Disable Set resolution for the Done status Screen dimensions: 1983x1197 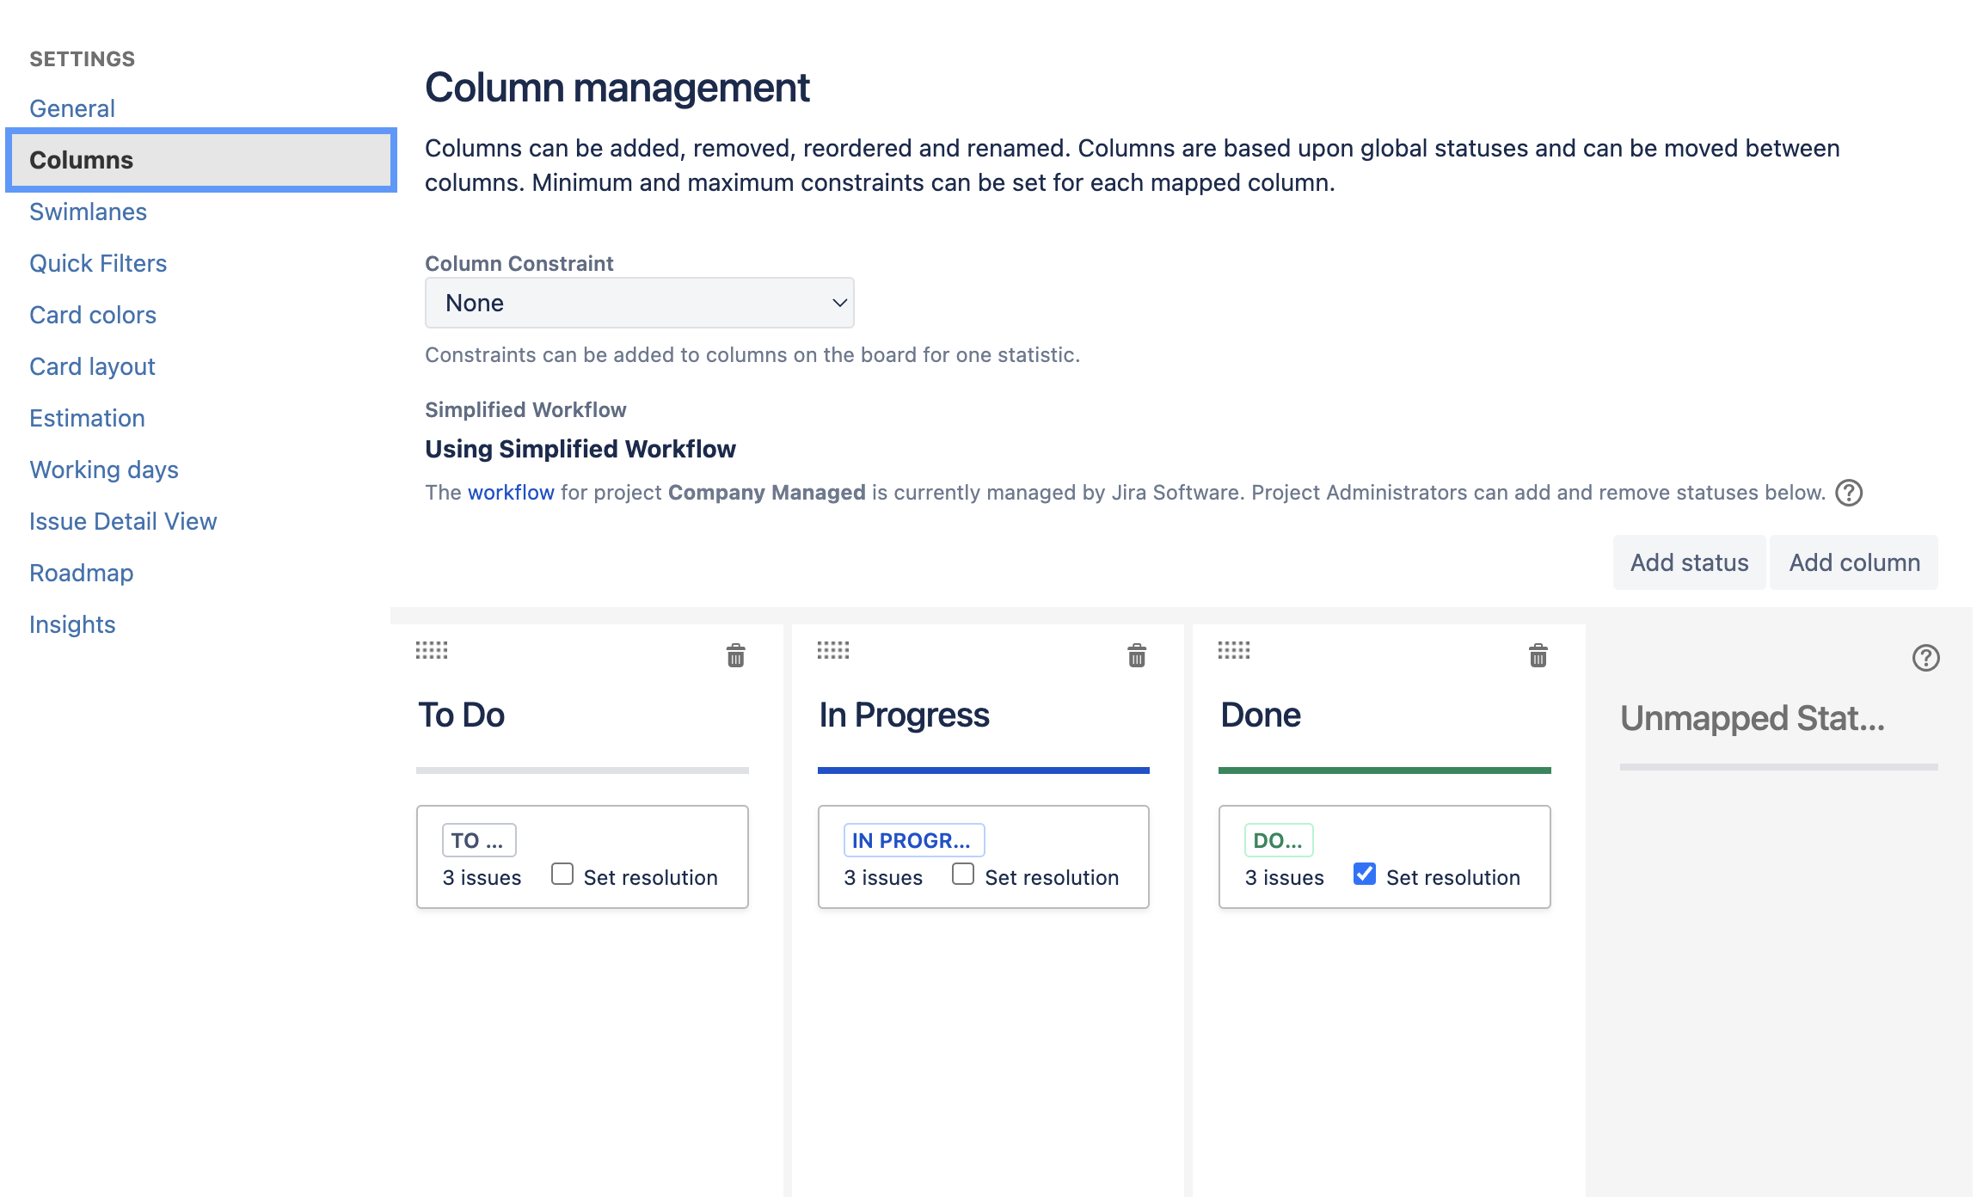1364,873
